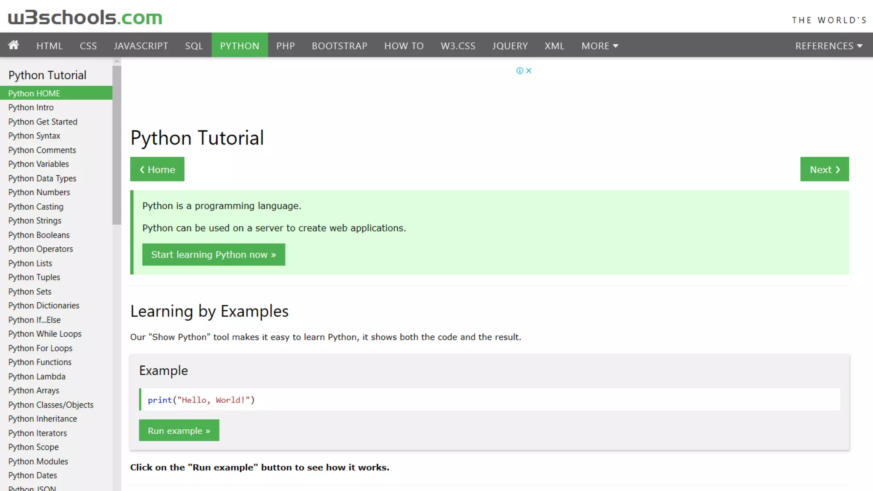Open Python Tuples page
This screenshot has height=491, width=873.
[56, 277]
